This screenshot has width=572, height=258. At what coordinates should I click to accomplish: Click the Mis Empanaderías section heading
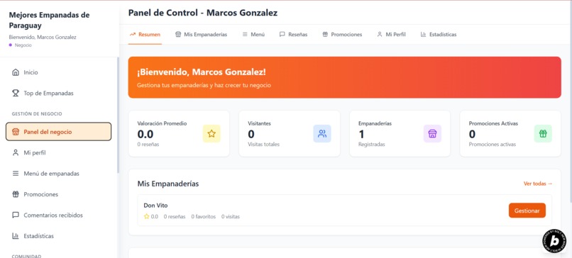point(168,184)
